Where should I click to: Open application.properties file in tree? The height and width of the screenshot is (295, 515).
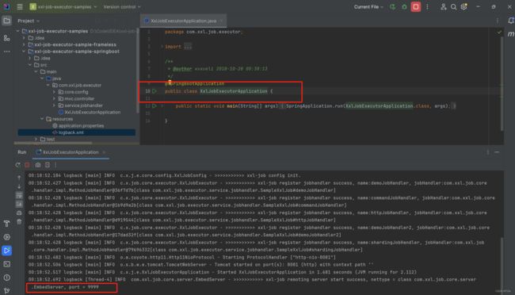point(81,125)
